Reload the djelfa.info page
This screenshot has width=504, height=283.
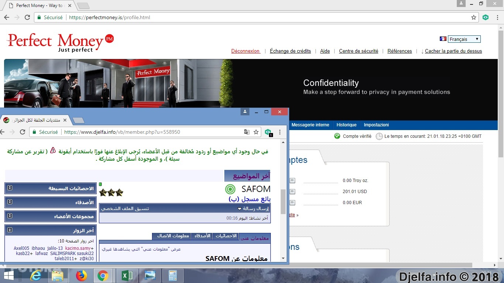pyautogui.click(x=23, y=132)
